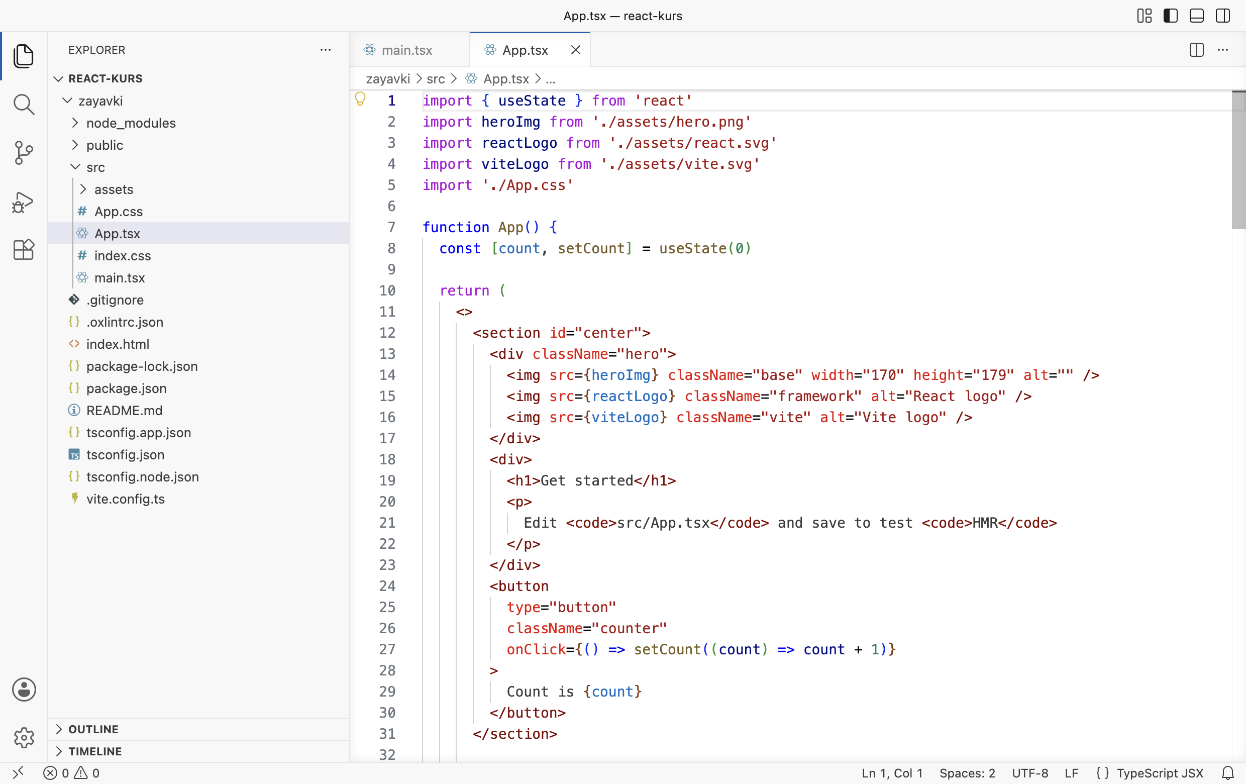The height and width of the screenshot is (784, 1246).
Task: Open the Run and Debug view
Action: [23, 202]
